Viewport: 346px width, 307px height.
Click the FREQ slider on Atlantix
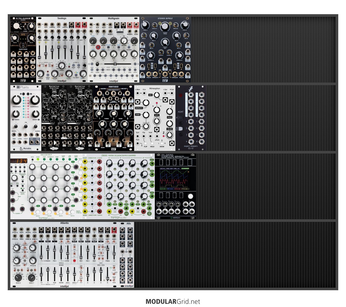108,253
